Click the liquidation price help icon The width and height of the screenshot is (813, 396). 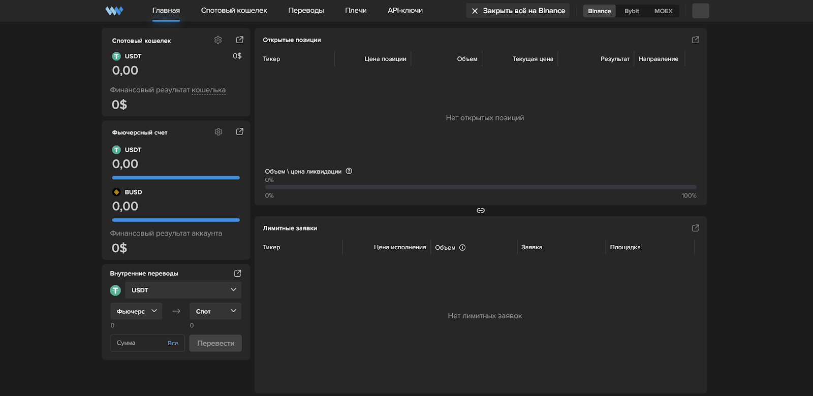pyautogui.click(x=349, y=171)
